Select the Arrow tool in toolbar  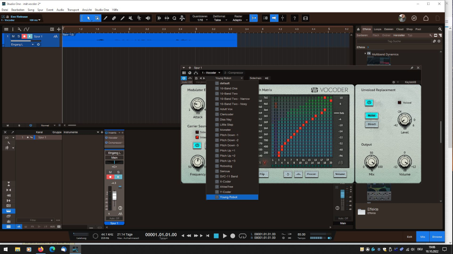click(89, 18)
